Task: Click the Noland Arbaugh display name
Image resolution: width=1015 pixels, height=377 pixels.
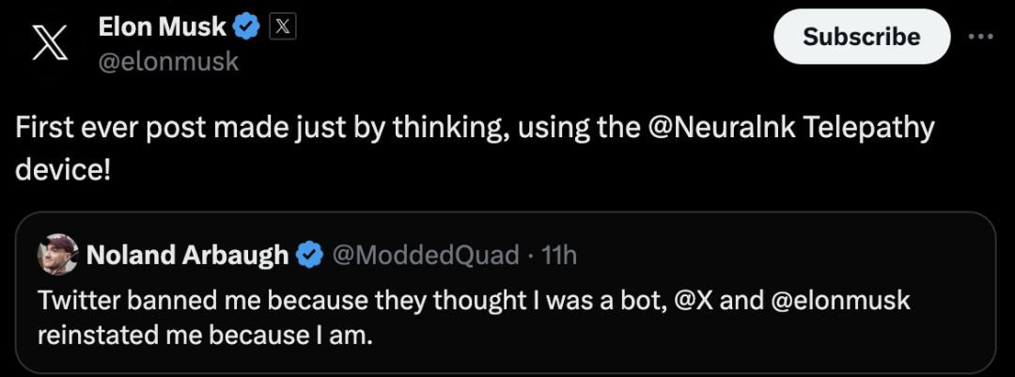Action: tap(187, 255)
